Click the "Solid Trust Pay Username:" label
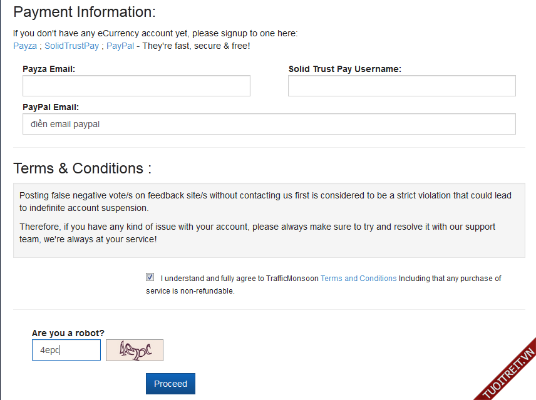This screenshot has width=536, height=400. (x=344, y=69)
